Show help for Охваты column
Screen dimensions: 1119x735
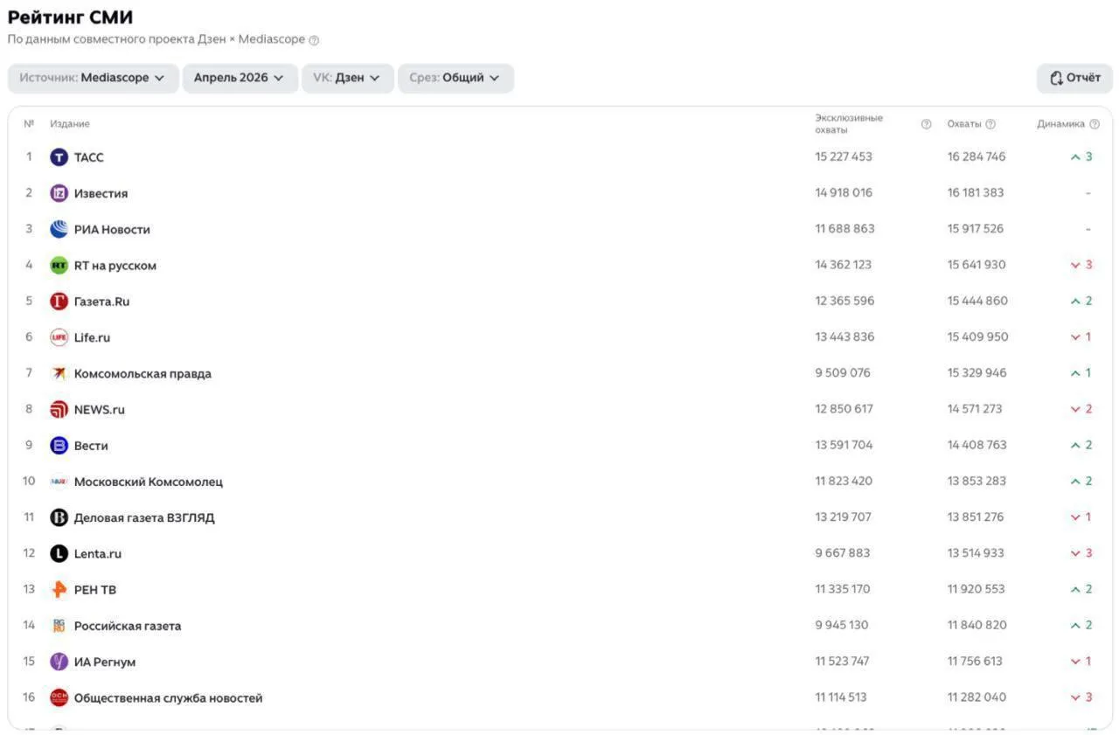tap(990, 124)
